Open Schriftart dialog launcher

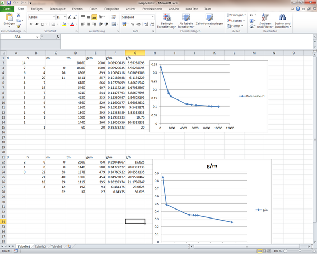point(77,31)
